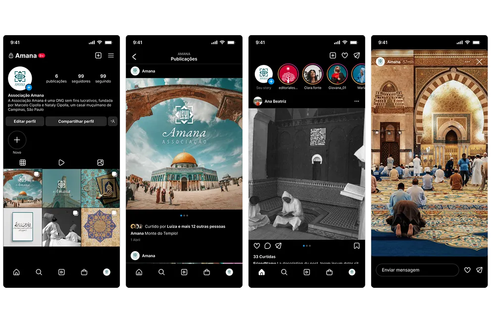Tap search icon in feed screen bottom bar
Screen dimensions: 491x320
[x=284, y=272]
